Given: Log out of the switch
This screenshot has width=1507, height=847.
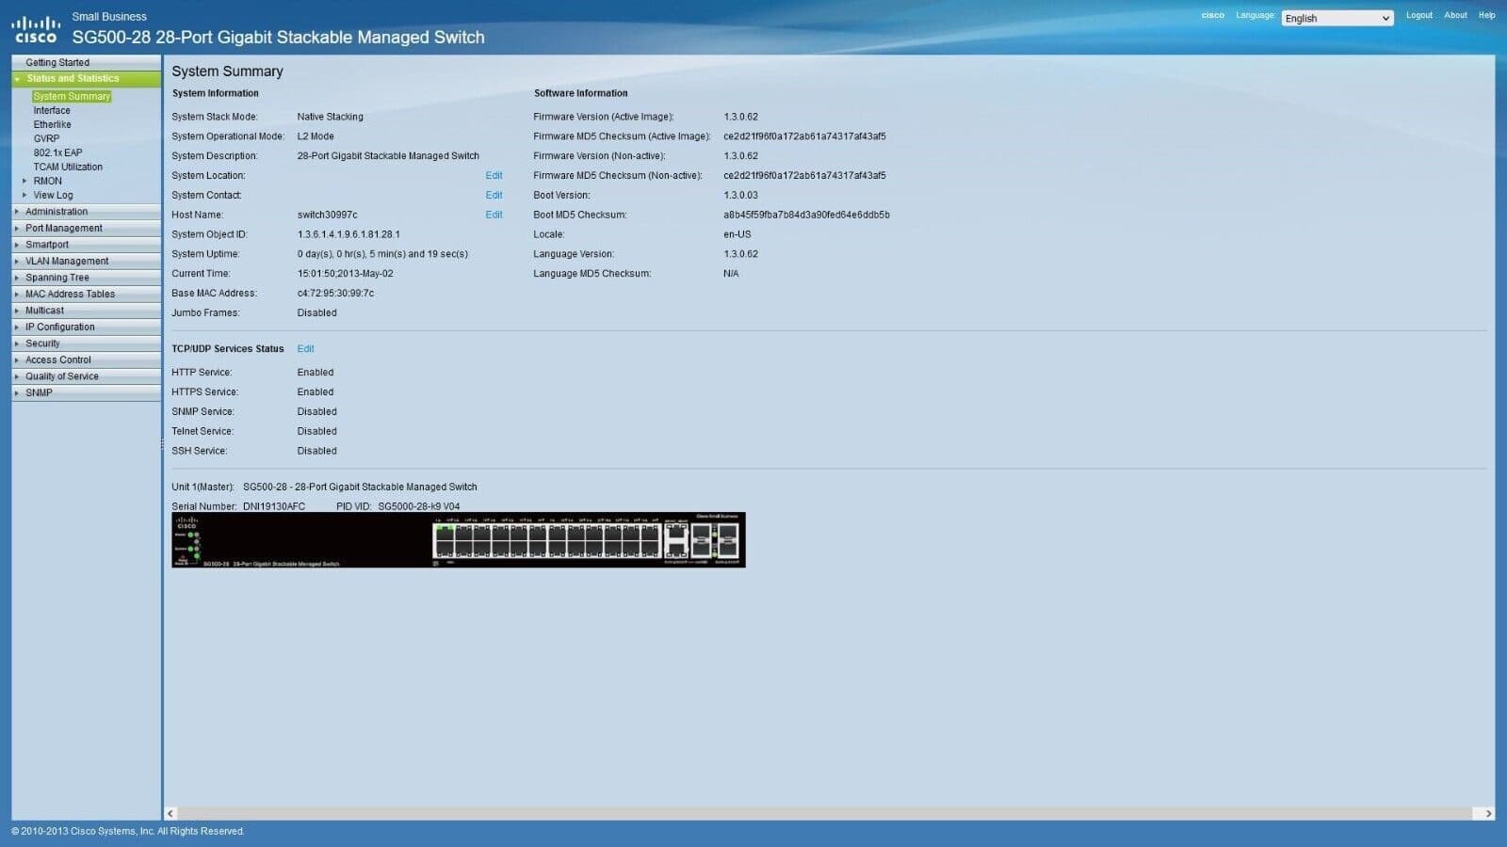Looking at the screenshot, I should pos(1418,15).
